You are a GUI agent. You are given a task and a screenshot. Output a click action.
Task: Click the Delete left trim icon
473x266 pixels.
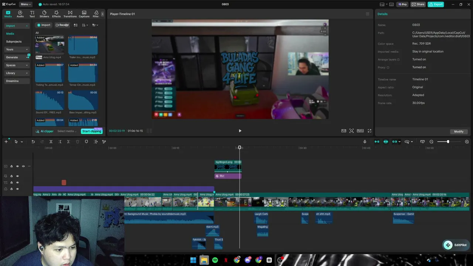point(60,141)
